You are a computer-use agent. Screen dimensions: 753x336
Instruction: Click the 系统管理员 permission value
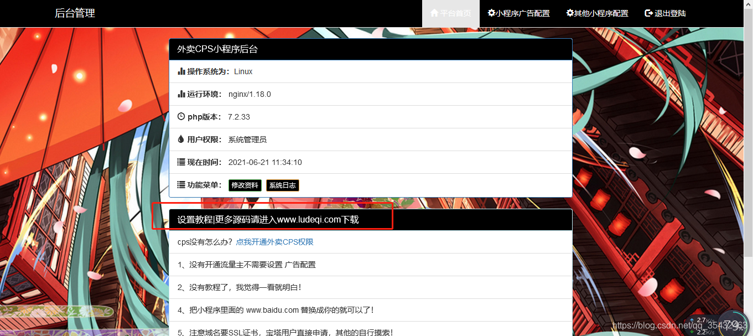(247, 139)
